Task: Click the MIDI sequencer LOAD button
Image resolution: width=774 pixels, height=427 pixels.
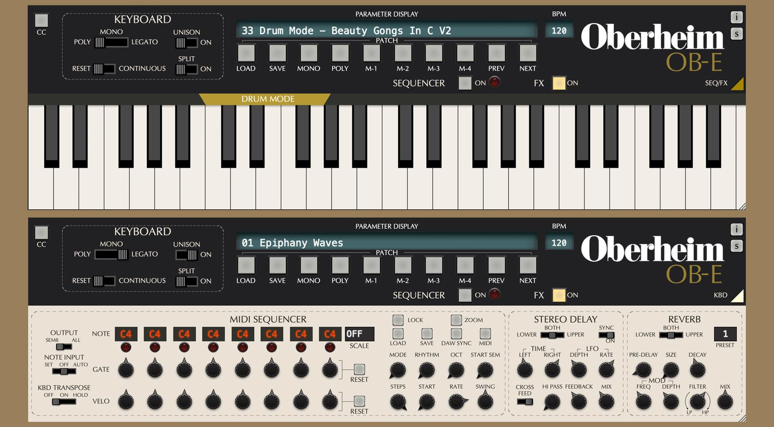Action: pos(398,334)
